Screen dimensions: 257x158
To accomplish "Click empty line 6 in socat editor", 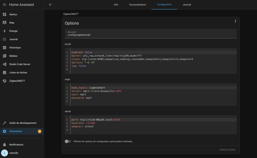I will coord(154,69).
